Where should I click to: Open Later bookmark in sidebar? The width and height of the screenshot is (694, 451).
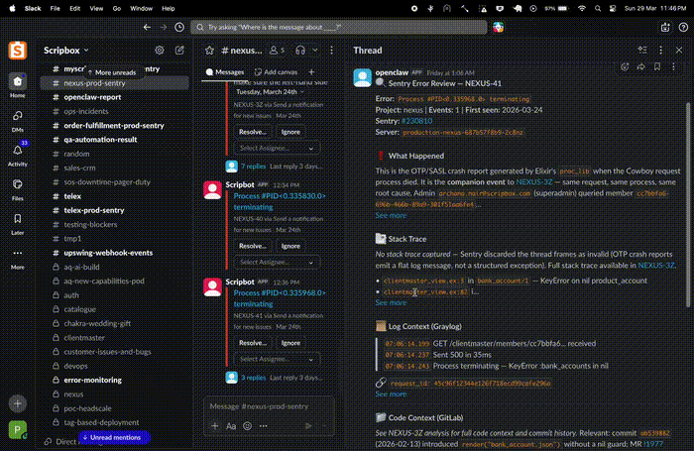pyautogui.click(x=18, y=223)
